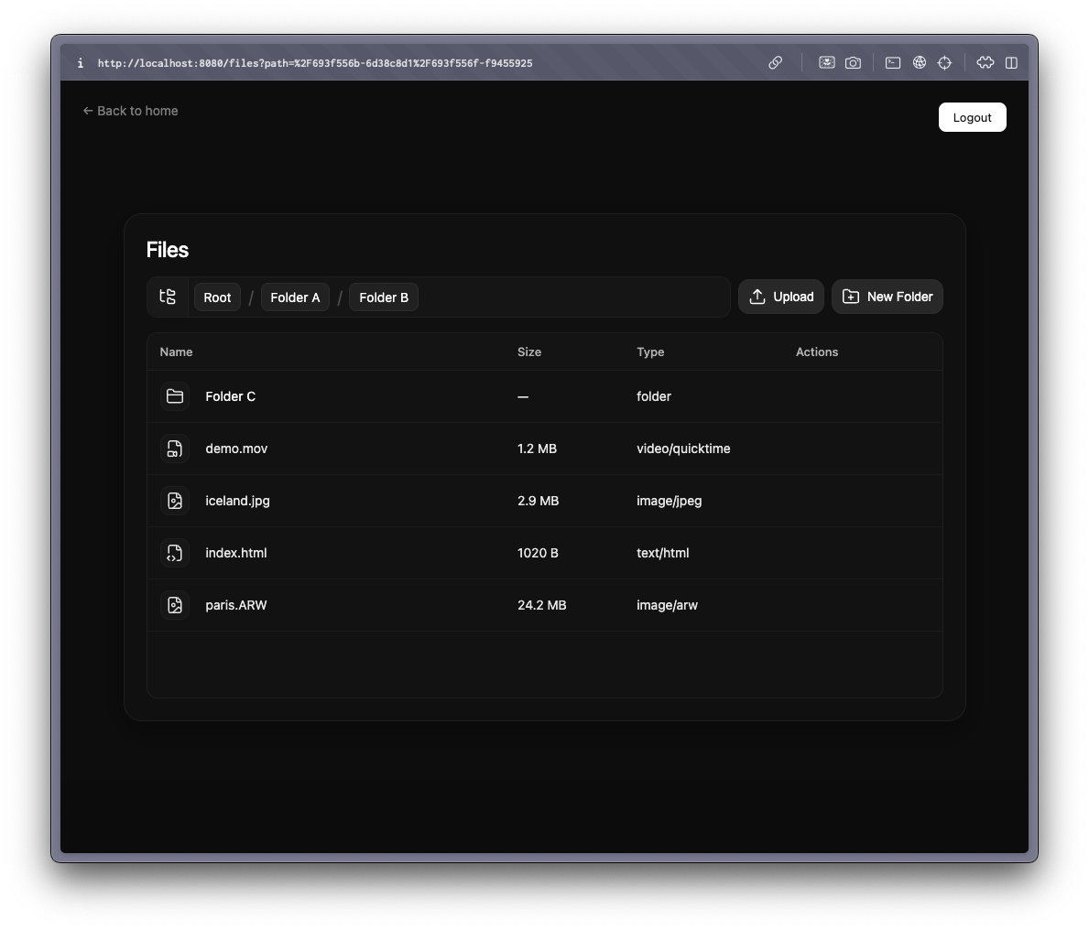Open Folder A from the breadcrumbs
Image resolution: width=1089 pixels, height=930 pixels.
(x=295, y=297)
